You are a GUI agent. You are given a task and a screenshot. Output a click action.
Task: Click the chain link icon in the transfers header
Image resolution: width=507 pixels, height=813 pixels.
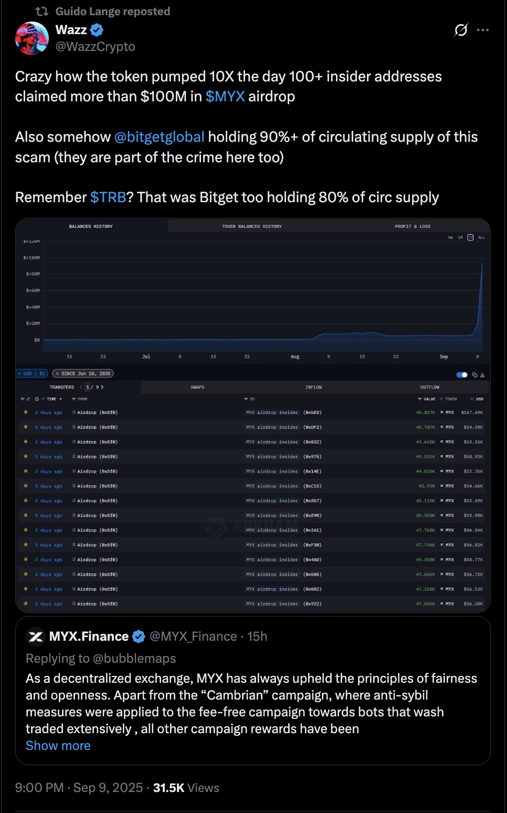click(x=28, y=399)
